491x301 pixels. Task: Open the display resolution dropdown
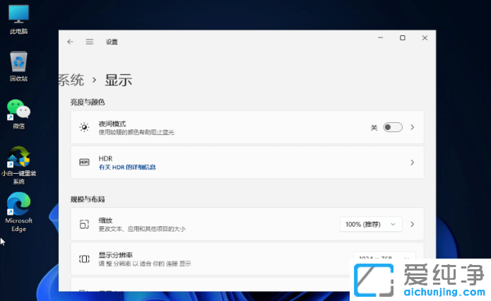click(384, 259)
